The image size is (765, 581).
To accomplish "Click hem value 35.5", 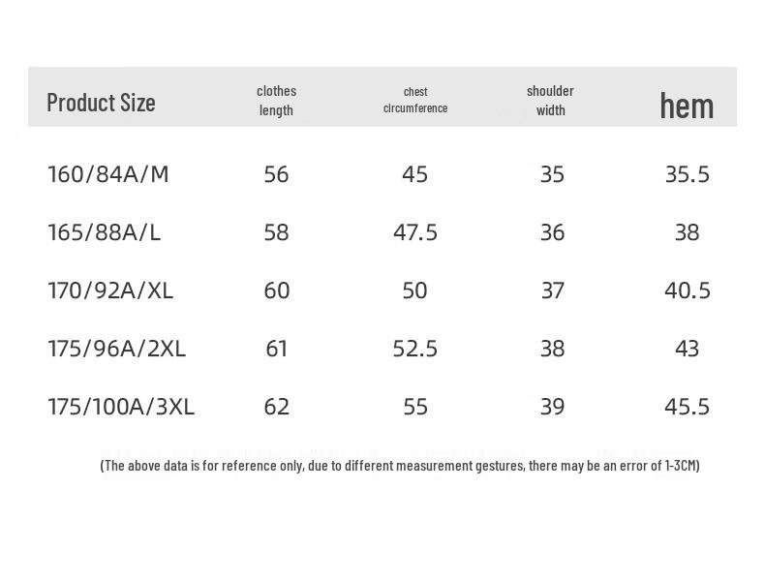I will click(x=687, y=174).
